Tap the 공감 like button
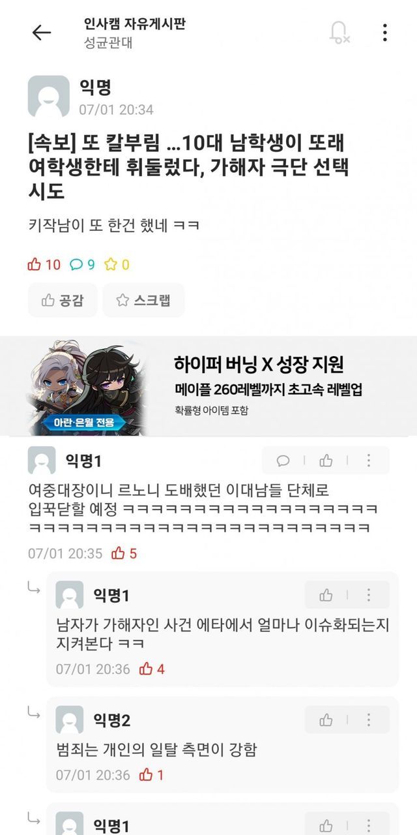This screenshot has width=417, height=835. pyautogui.click(x=63, y=300)
